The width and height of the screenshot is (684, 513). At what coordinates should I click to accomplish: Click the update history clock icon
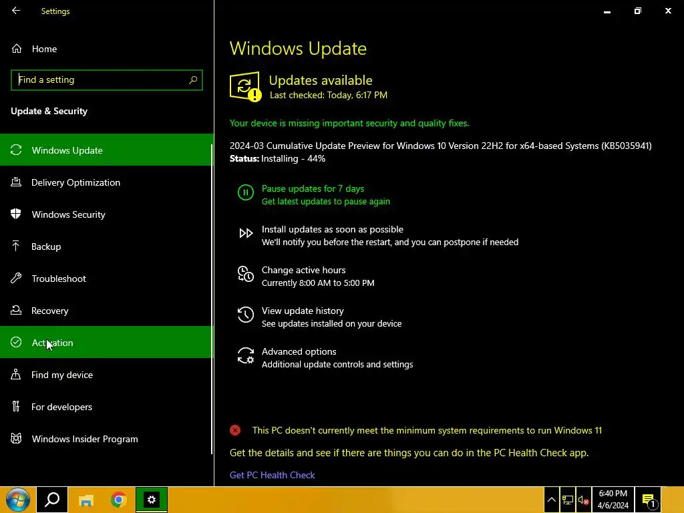246,315
